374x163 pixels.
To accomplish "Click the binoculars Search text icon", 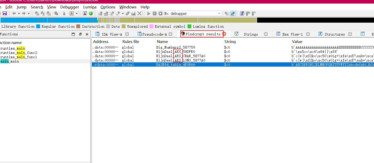I will 43,13.
